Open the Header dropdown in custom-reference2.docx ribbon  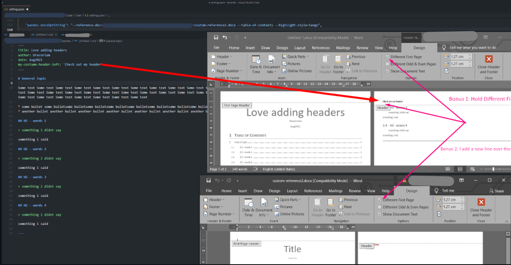(213, 200)
